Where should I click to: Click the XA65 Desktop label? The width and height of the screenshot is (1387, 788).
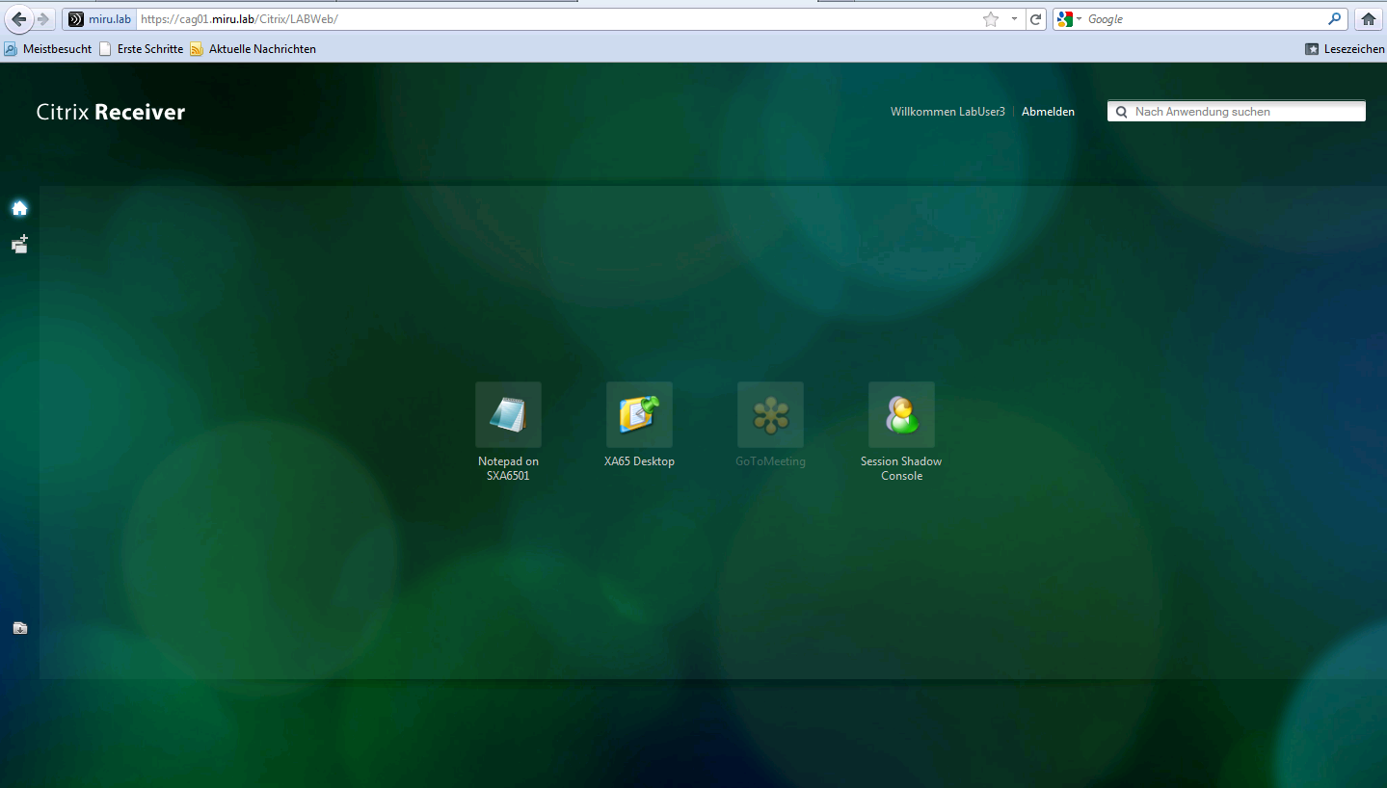639,461
